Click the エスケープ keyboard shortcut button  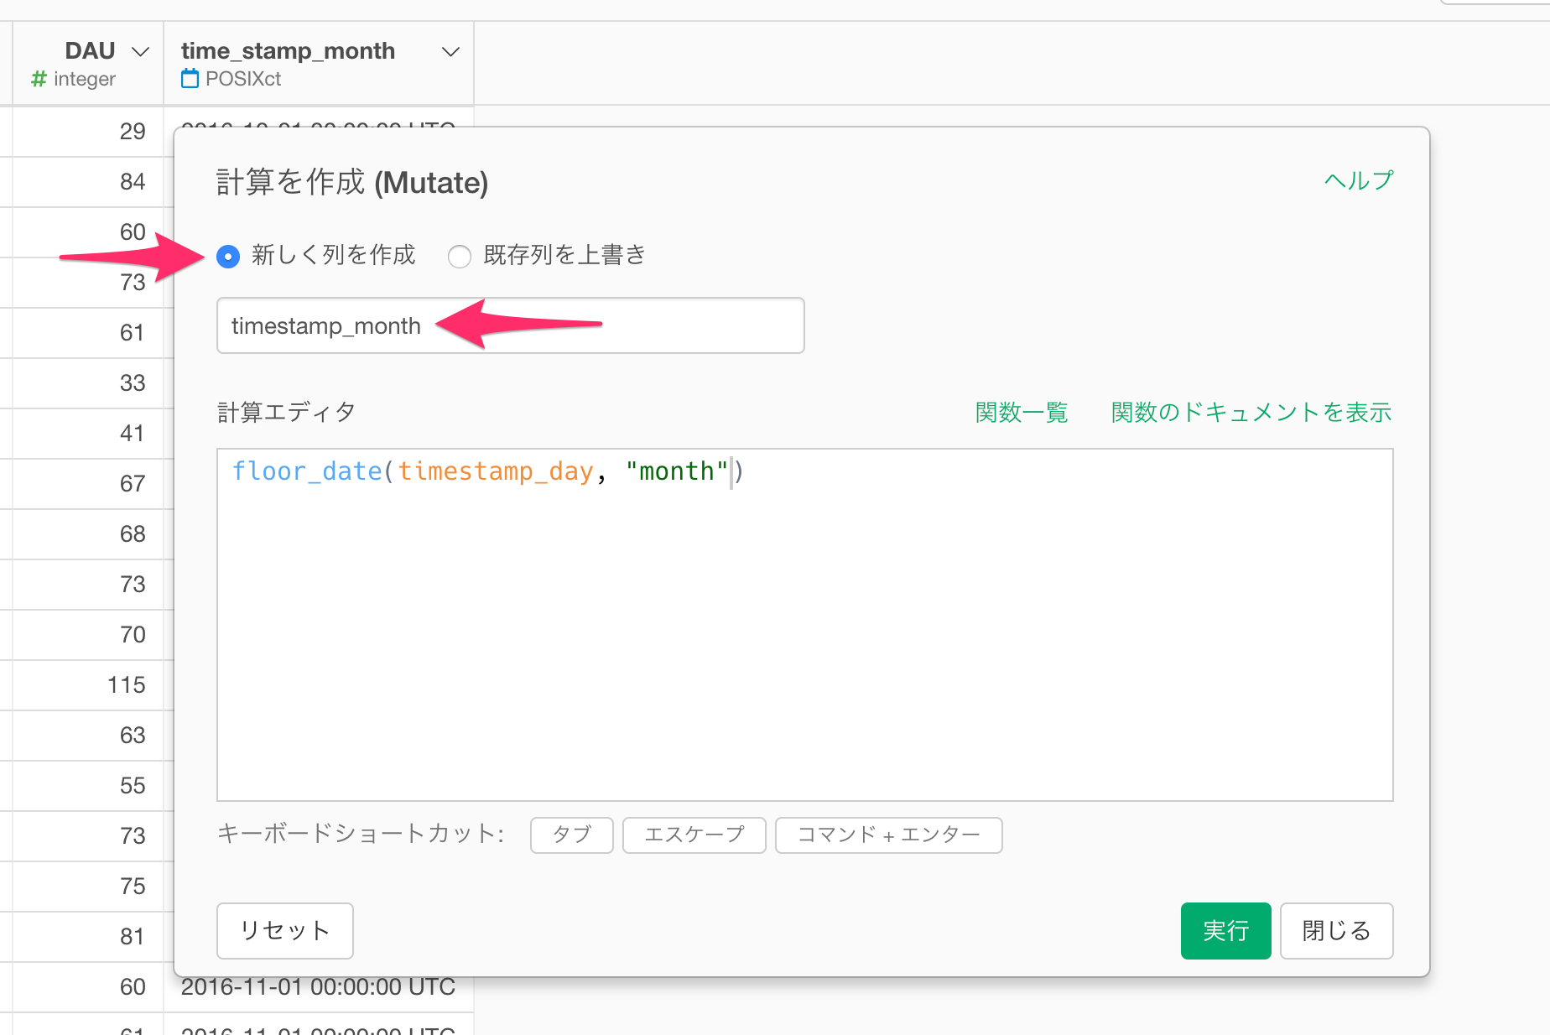[x=694, y=835]
